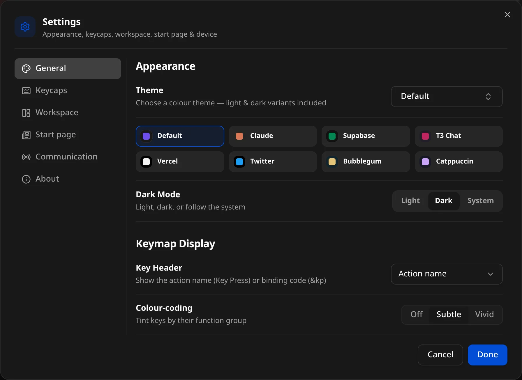The height and width of the screenshot is (380, 522).
Task: Click the About info circle icon
Action: 26,179
